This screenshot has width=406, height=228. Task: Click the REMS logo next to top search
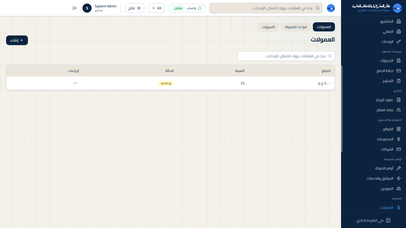331,8
